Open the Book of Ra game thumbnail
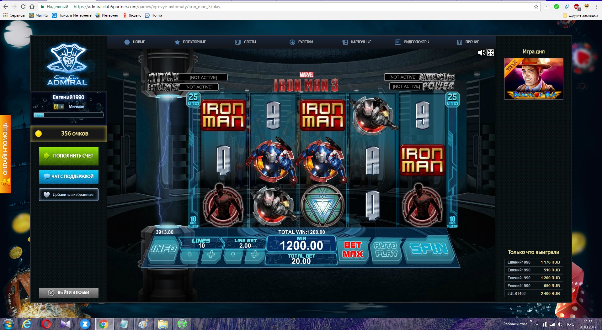 (534, 79)
